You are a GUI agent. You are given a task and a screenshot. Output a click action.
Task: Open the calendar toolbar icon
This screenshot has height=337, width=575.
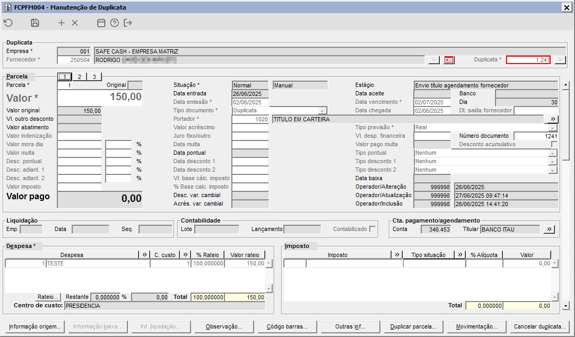click(x=101, y=23)
